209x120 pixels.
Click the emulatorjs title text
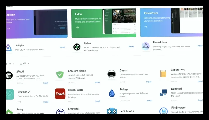point(128,111)
